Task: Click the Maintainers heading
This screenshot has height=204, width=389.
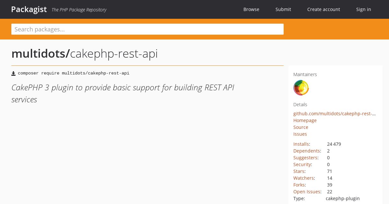Action: pos(305,74)
